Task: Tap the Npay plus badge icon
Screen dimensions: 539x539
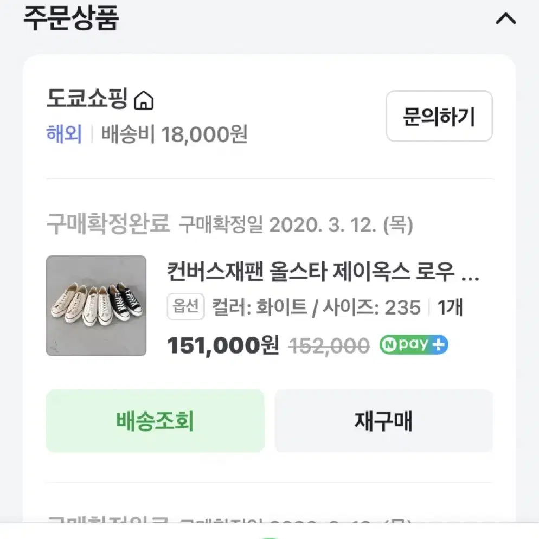Action: (414, 344)
